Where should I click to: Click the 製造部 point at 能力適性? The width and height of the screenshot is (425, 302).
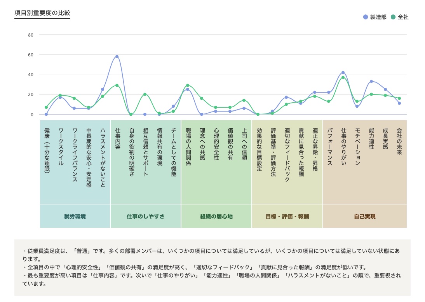tap(371, 81)
